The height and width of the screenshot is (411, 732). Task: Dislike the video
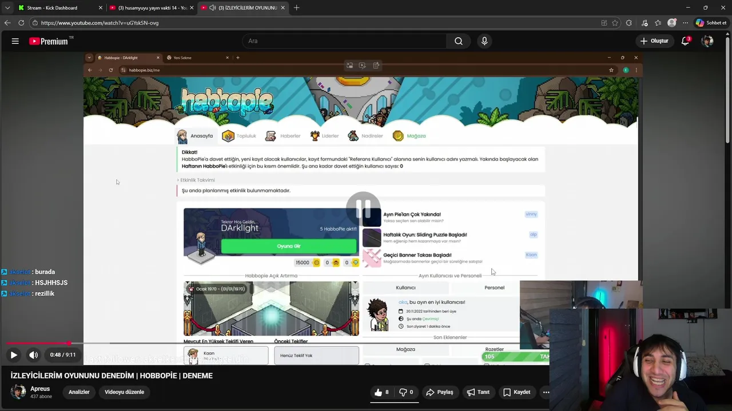coord(407,392)
